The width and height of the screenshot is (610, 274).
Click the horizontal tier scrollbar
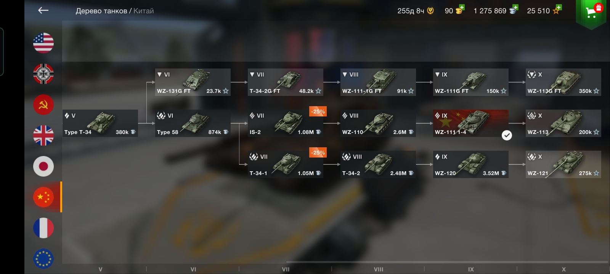(447, 262)
